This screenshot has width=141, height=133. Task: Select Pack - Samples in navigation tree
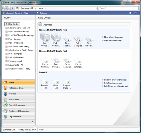click(15, 54)
